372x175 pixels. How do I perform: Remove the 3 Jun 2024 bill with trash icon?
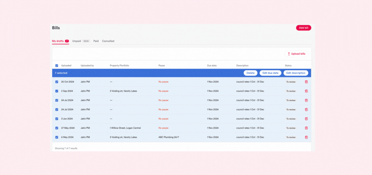tap(306, 119)
